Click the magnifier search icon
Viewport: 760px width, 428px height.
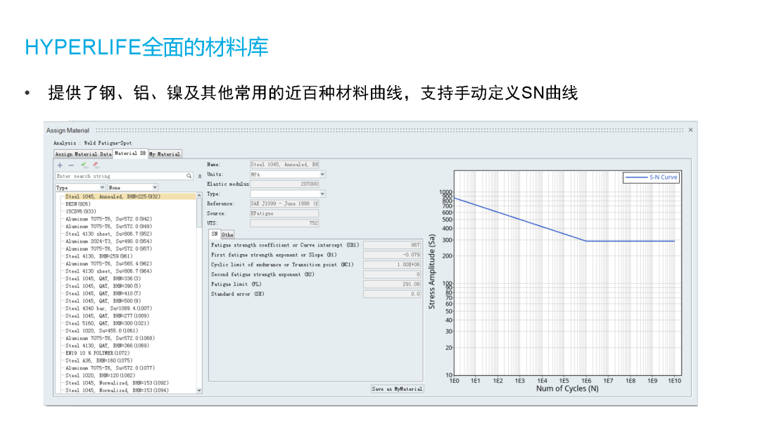[189, 176]
